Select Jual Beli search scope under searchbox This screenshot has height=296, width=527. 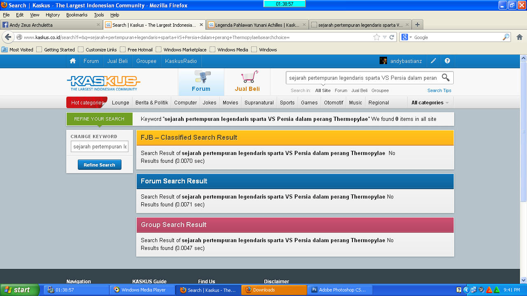[359, 90]
